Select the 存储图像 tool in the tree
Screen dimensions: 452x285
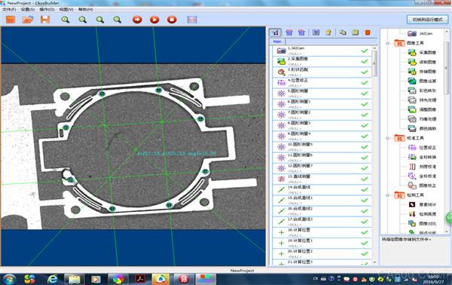point(422,71)
